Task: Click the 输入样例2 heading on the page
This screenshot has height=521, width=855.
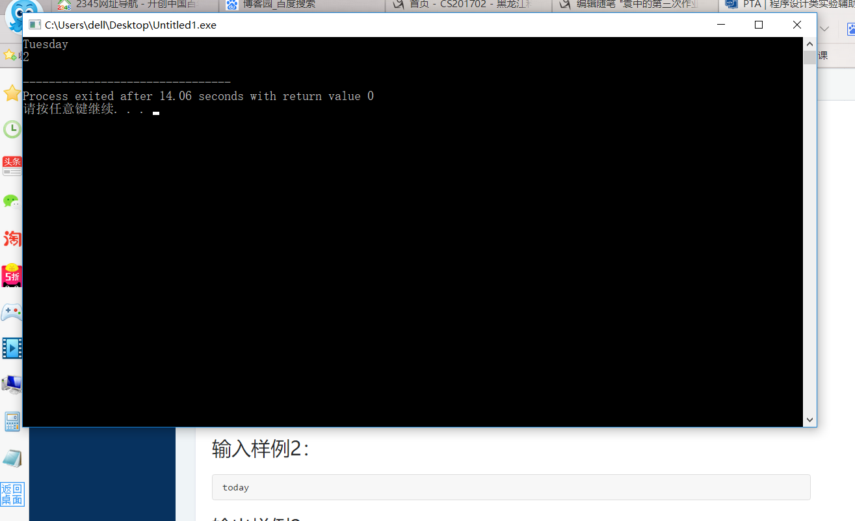Action: [261, 448]
